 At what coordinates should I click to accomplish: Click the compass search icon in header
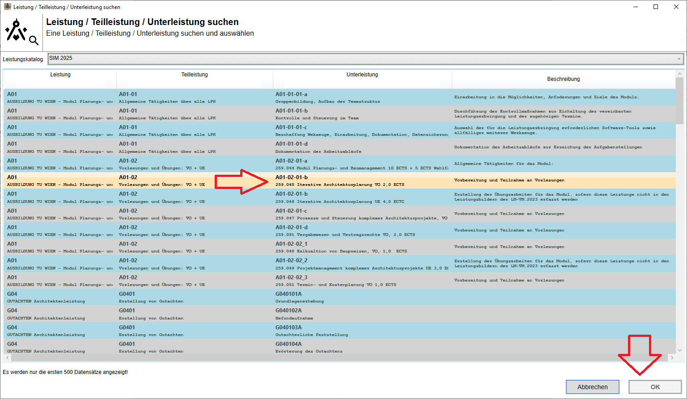(21, 33)
